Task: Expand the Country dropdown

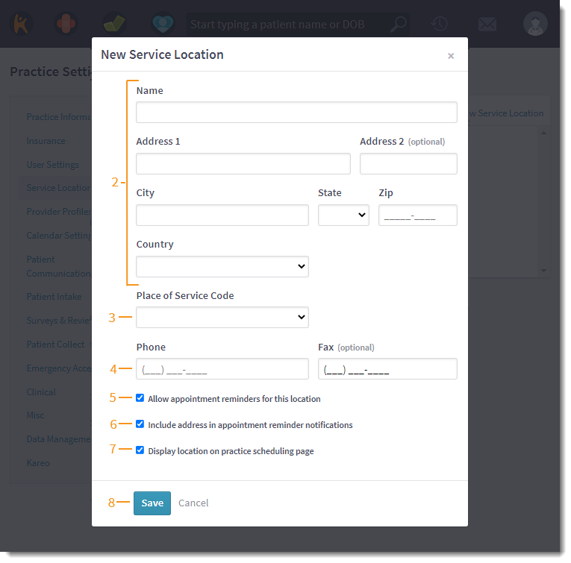Action: point(222,266)
